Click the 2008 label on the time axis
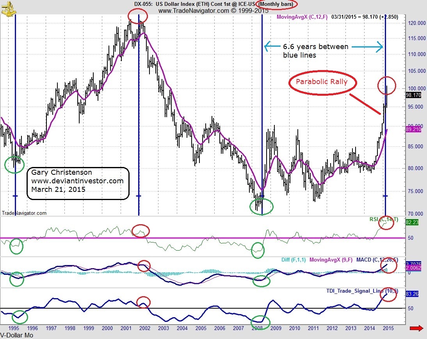 257,328
